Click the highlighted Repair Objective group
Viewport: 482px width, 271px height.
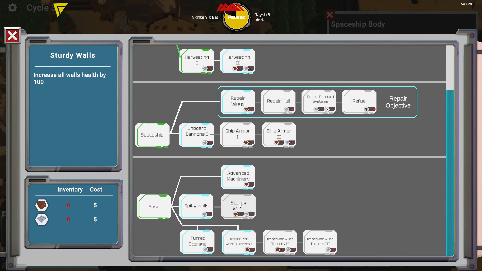tap(398, 102)
